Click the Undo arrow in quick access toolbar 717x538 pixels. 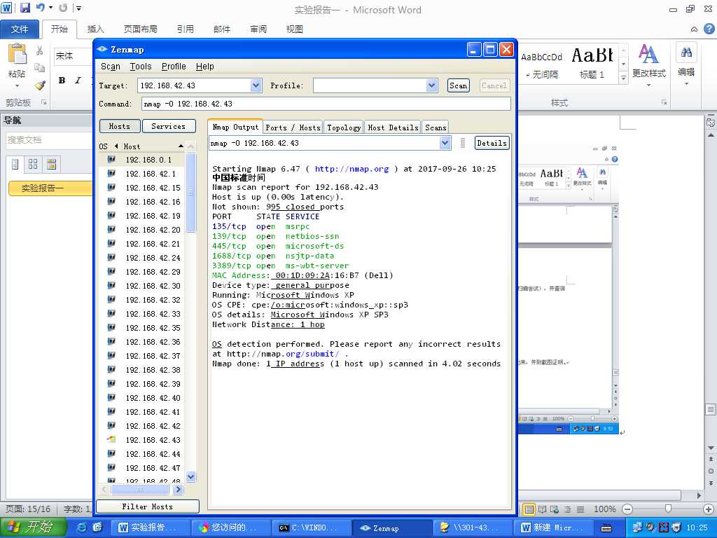click(x=40, y=8)
